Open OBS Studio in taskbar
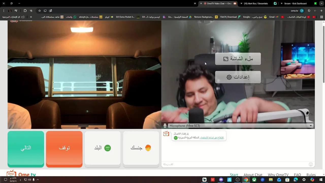This screenshot has height=183, width=325. (x=238, y=180)
